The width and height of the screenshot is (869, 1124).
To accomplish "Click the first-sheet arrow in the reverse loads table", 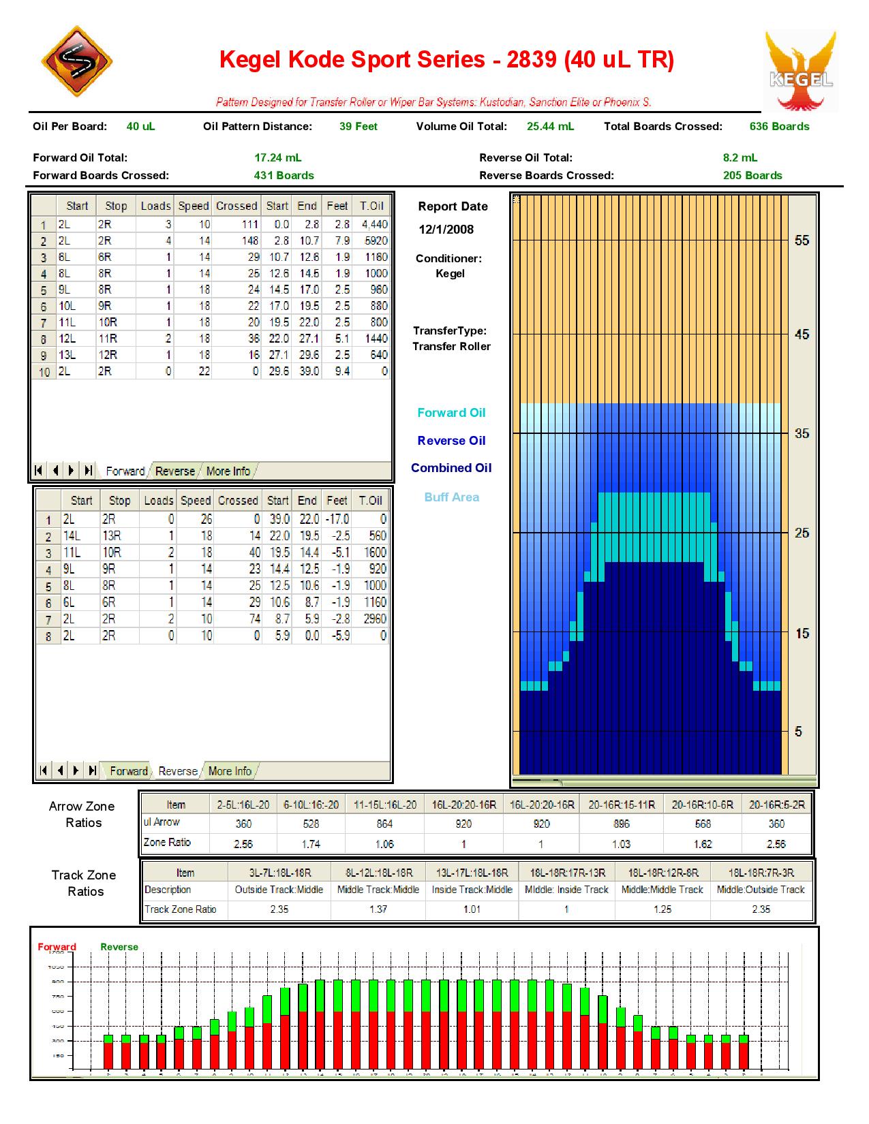I will (43, 770).
